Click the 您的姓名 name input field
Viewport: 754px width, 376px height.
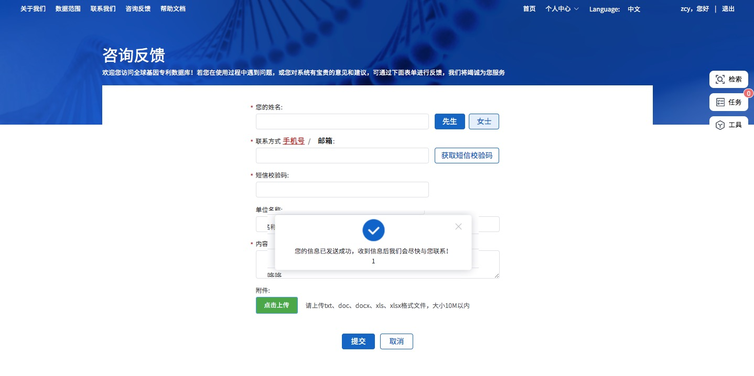pos(342,121)
